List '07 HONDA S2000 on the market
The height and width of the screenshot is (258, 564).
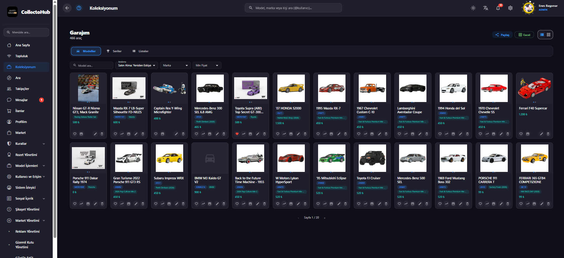pyautogui.click(x=291, y=134)
